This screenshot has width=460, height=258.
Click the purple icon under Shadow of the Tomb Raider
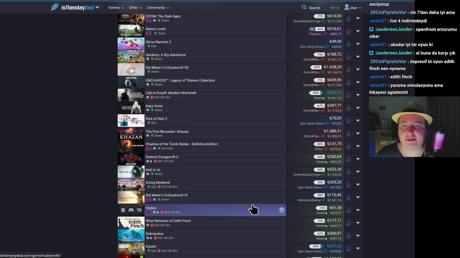148,148
